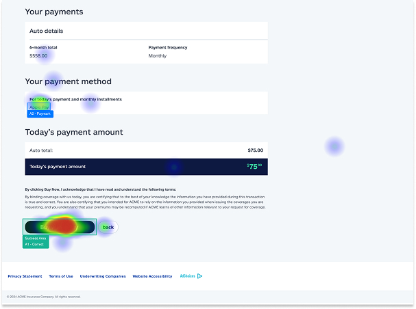The height and width of the screenshot is (309, 416).
Task: Click the Buy Now button
Action: click(x=60, y=227)
